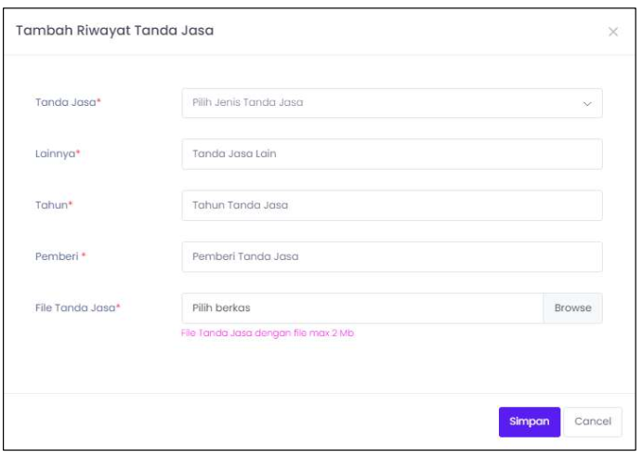Image resolution: width=642 pixels, height=457 pixels.
Task: Click the red asterisk beside Tahun
Action: [71, 204]
